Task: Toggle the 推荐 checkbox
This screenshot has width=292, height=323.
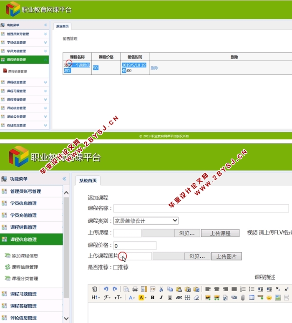Action: (x=116, y=267)
